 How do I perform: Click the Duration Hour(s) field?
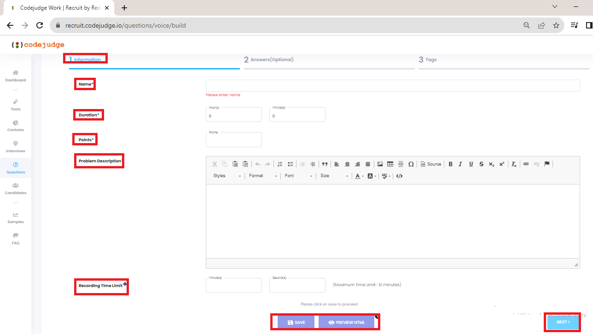click(234, 115)
